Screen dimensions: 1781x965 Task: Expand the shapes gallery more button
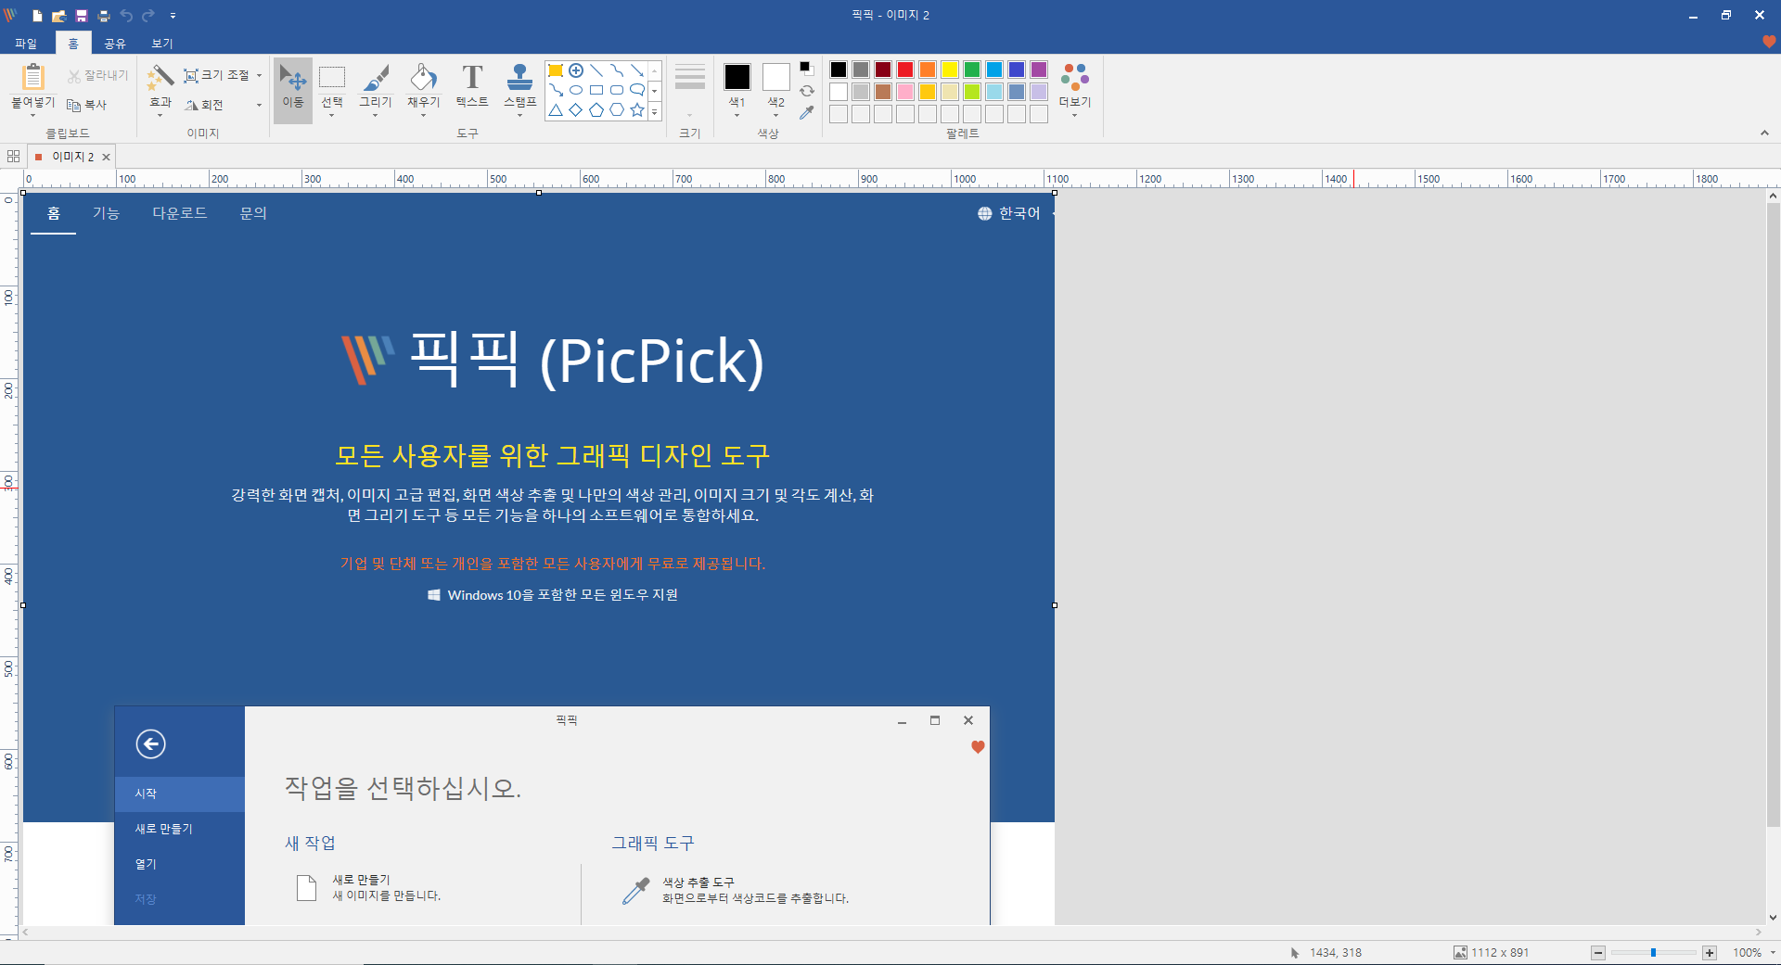click(x=655, y=111)
